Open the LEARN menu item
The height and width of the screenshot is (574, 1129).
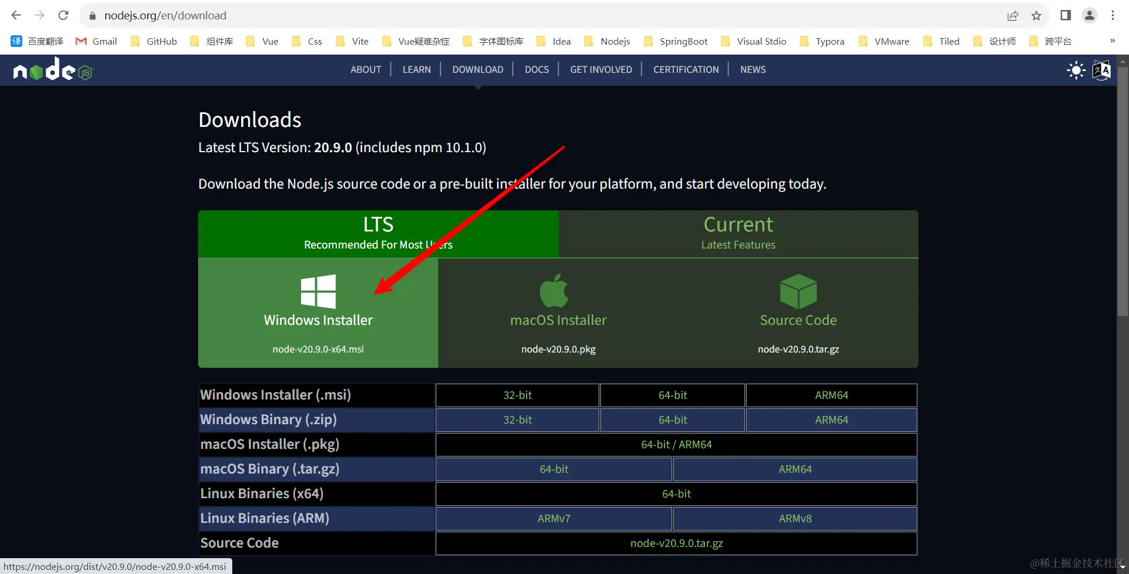click(417, 69)
